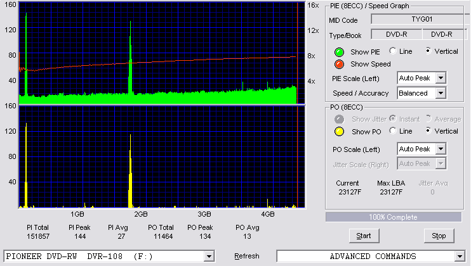Click the Show PIE label
Screen dimensions: 471x266
click(x=365, y=52)
